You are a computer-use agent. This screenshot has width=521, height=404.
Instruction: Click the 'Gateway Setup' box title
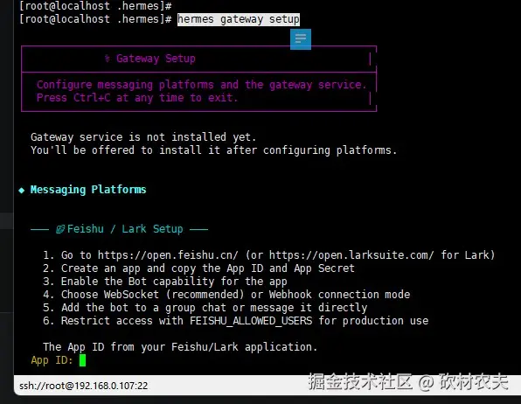tap(156, 59)
